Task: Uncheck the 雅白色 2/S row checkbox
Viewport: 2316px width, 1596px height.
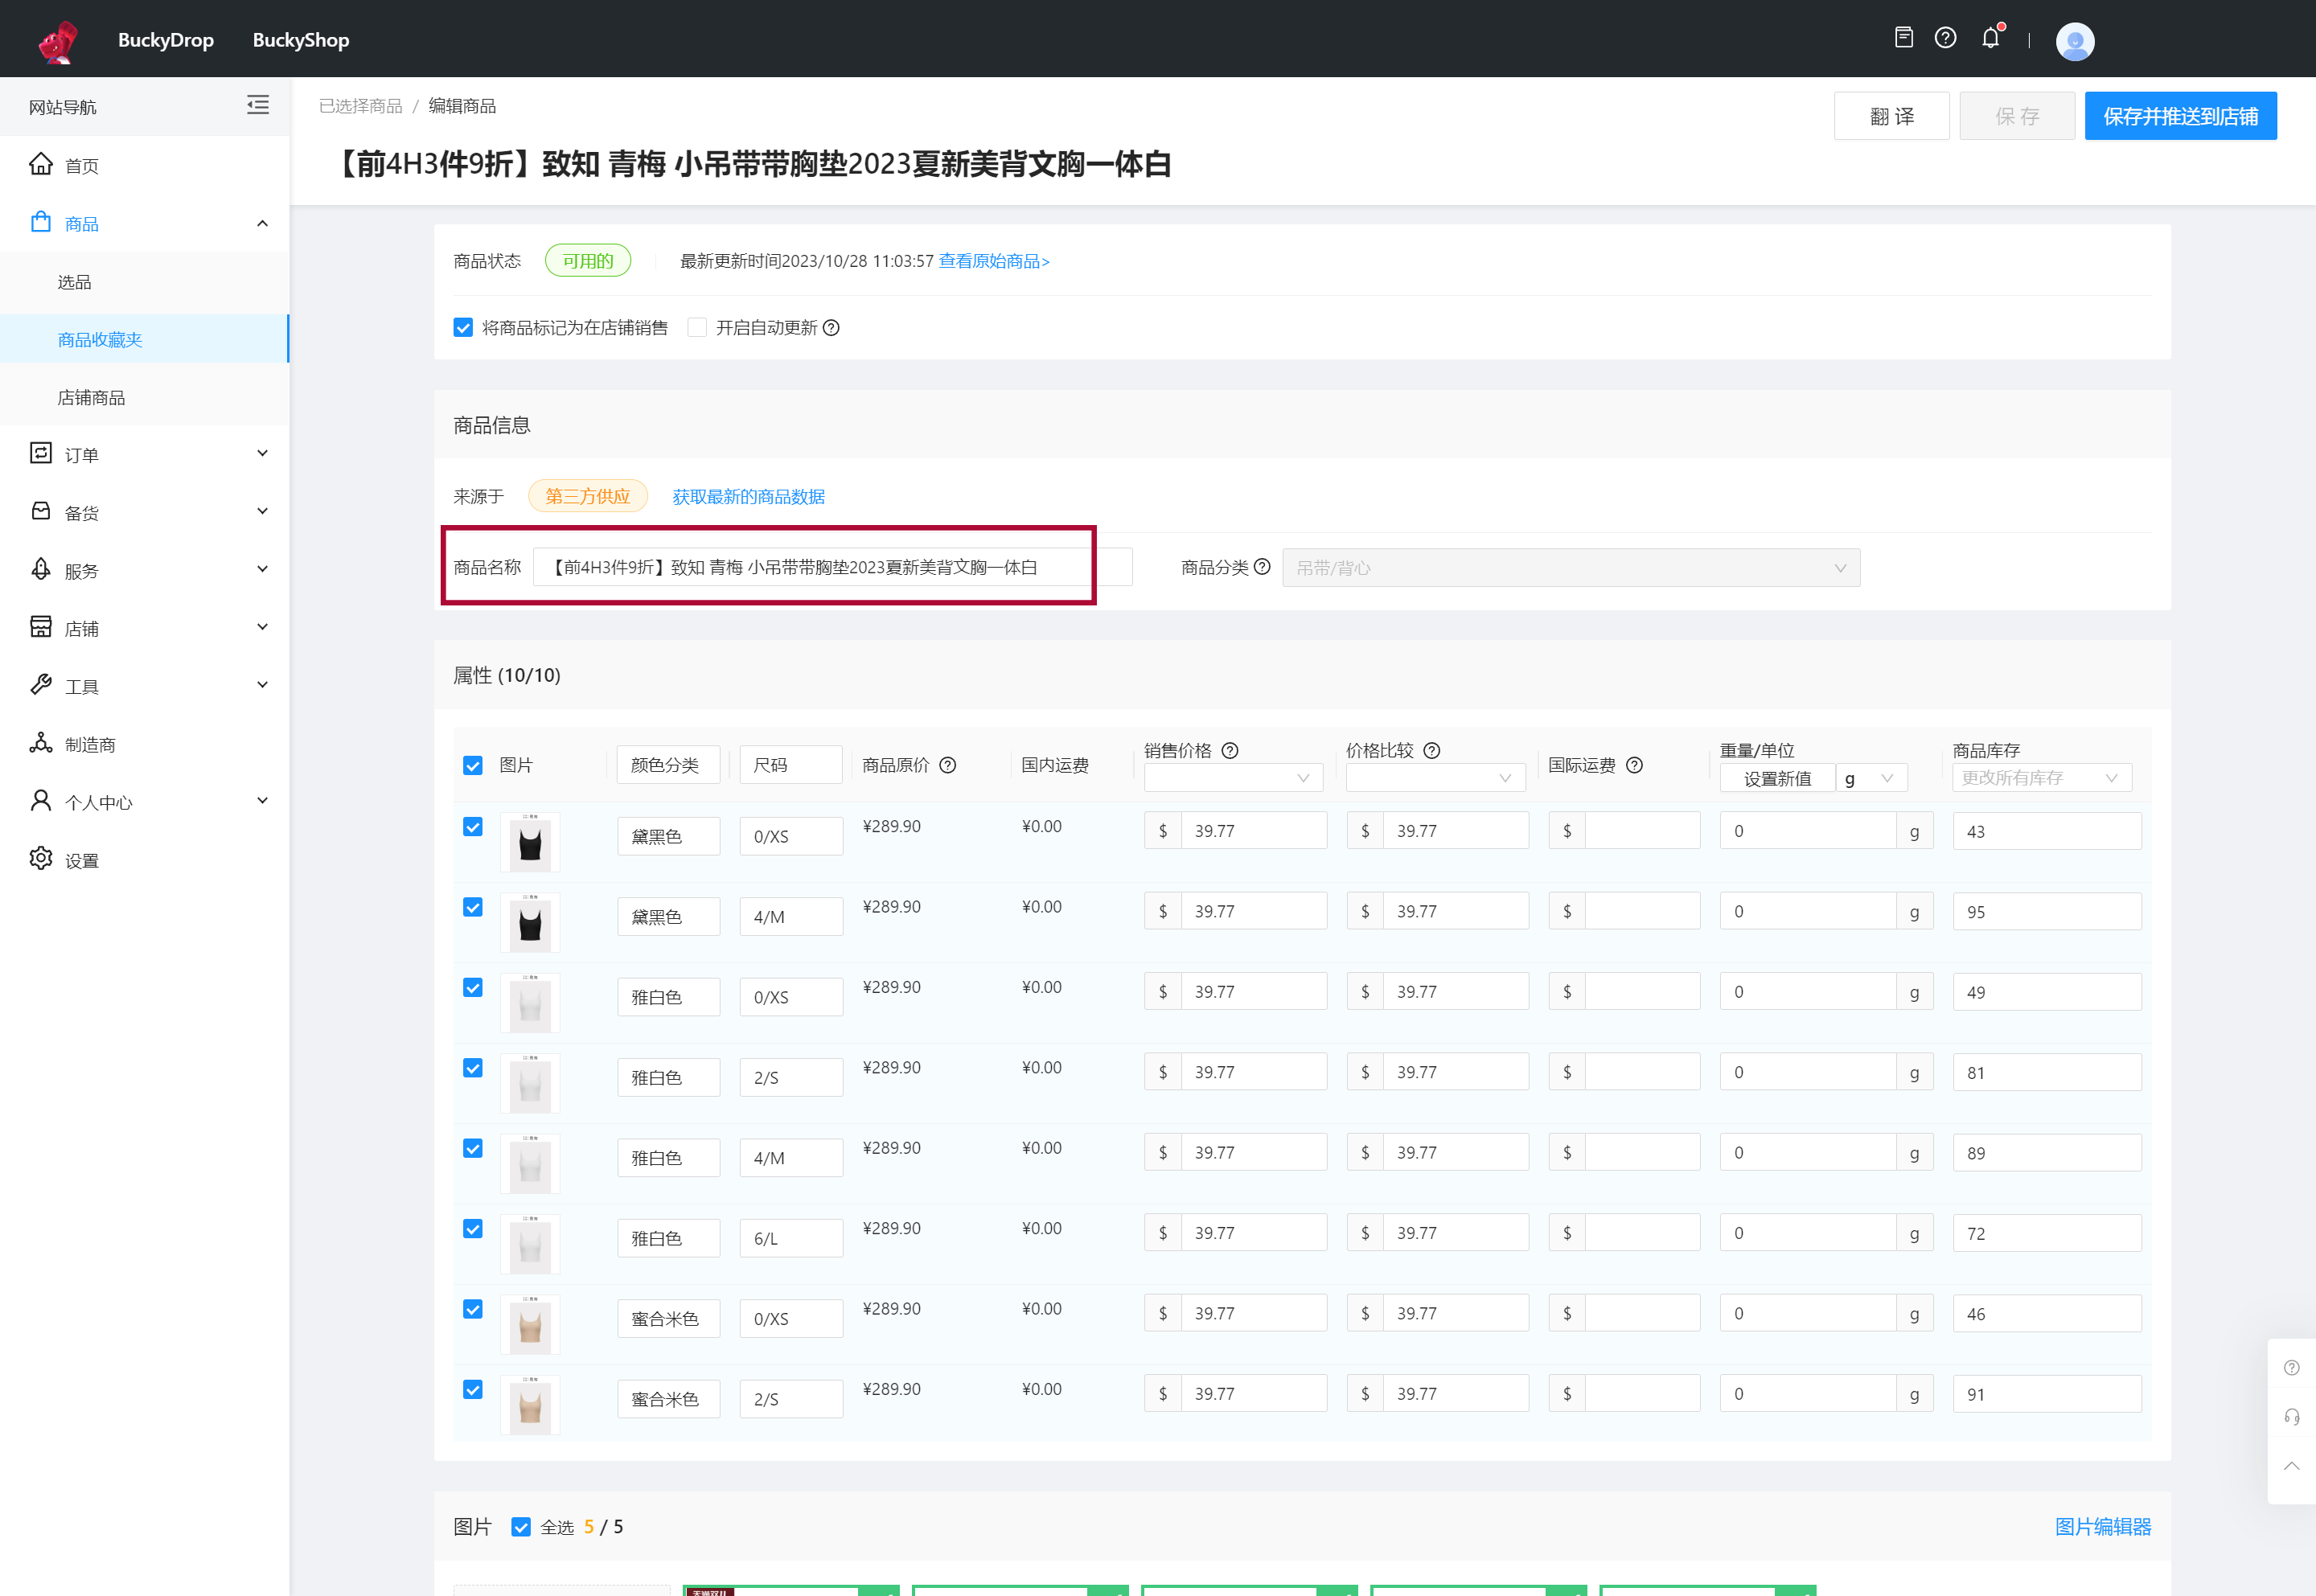Action: 473,1068
